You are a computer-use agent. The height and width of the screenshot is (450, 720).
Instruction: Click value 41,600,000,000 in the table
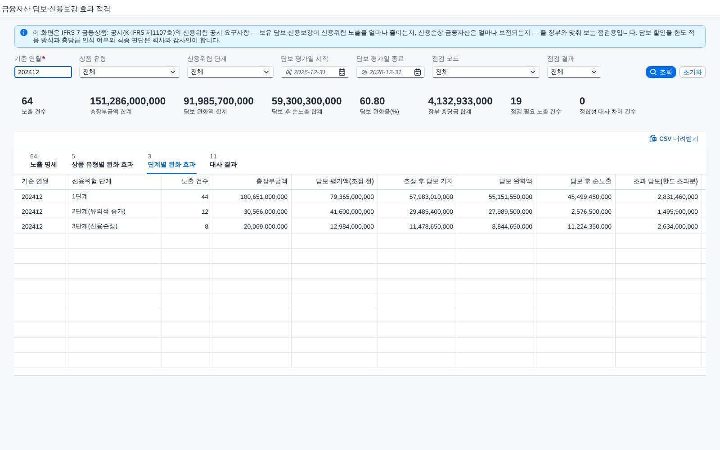352,211
